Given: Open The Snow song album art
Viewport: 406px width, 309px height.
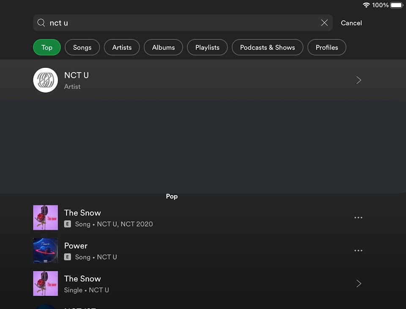Looking at the screenshot, I should point(46,218).
